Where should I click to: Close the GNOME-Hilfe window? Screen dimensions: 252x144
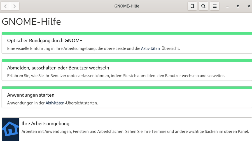tap(249, 6)
